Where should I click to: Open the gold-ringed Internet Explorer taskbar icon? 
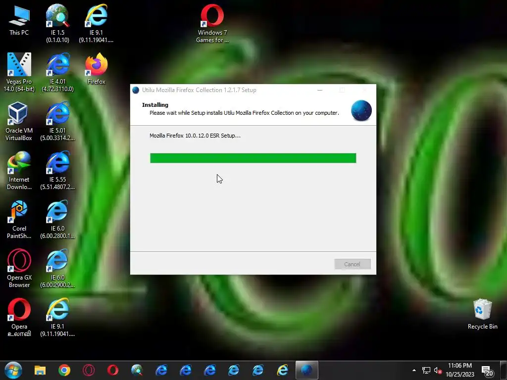[282, 370]
